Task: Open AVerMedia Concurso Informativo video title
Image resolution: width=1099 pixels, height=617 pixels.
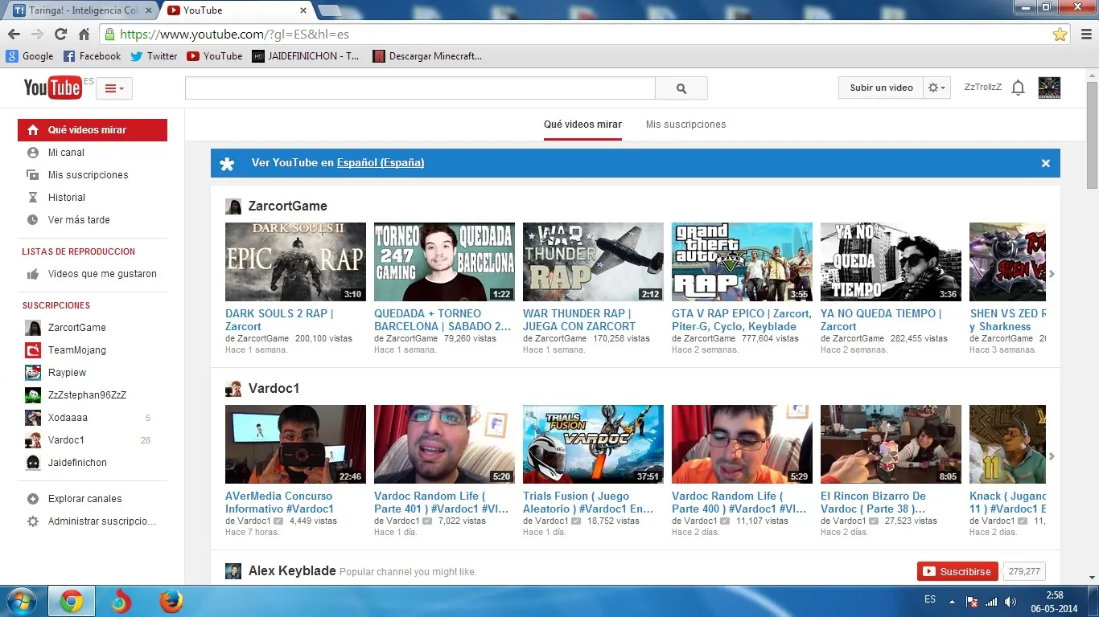Action: click(279, 502)
